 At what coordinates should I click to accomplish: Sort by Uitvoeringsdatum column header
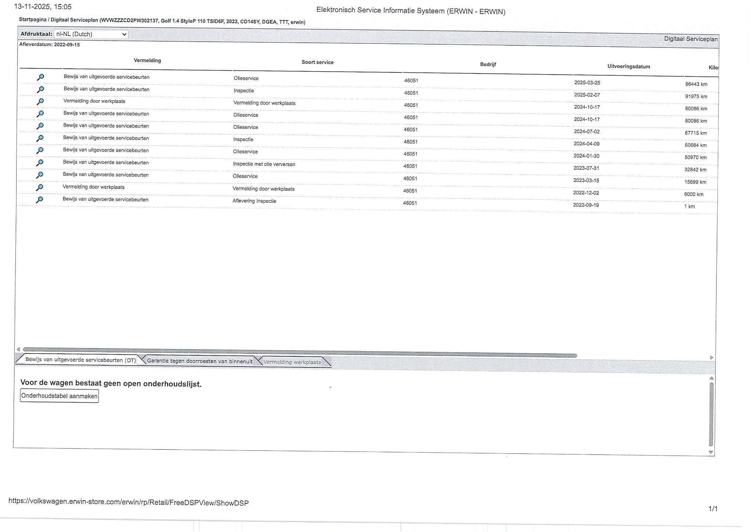[628, 66]
